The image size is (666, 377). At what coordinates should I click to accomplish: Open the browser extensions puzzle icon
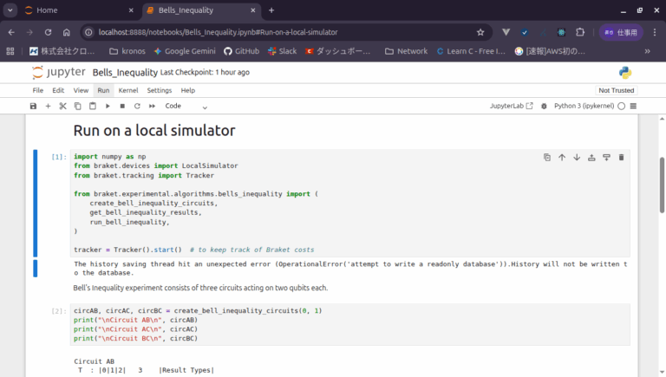[x=580, y=32]
